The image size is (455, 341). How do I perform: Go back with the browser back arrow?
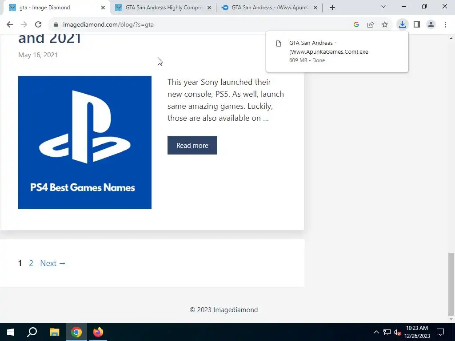tap(10, 25)
